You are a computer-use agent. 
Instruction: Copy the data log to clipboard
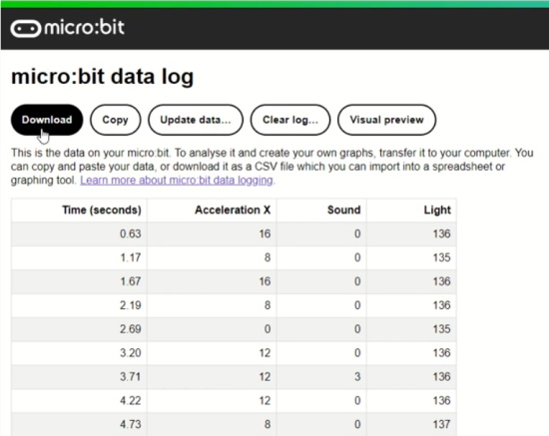click(115, 120)
